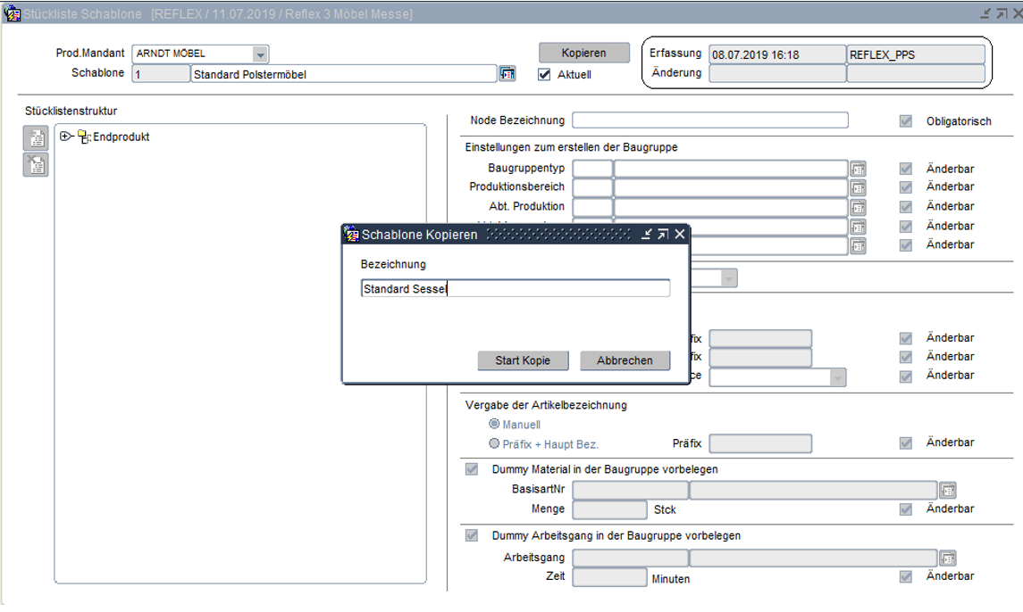Screen dimensions: 1023x612
Task: Expand the Endprodukt tree node
Action: pyautogui.click(x=64, y=136)
